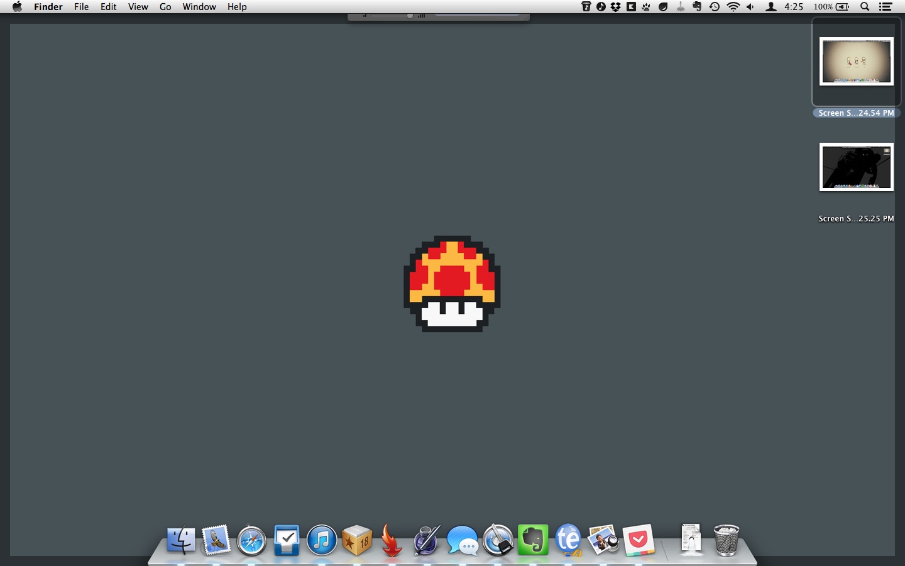Open Time Machine menu bar icon
The height and width of the screenshot is (566, 905).
pyautogui.click(x=715, y=7)
